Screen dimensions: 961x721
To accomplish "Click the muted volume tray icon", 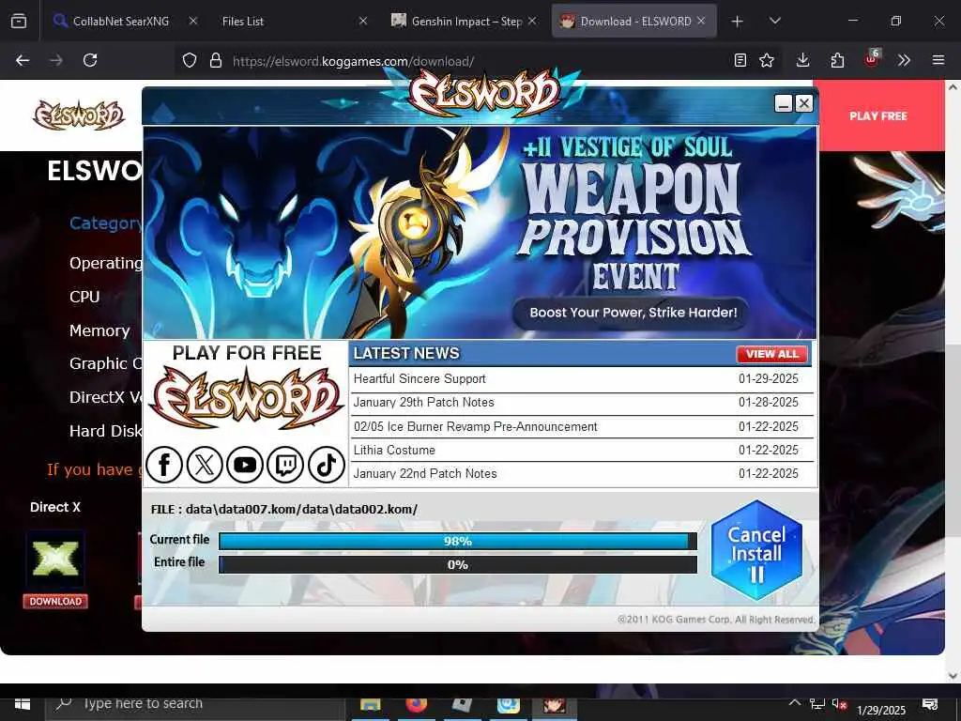I will (x=840, y=704).
